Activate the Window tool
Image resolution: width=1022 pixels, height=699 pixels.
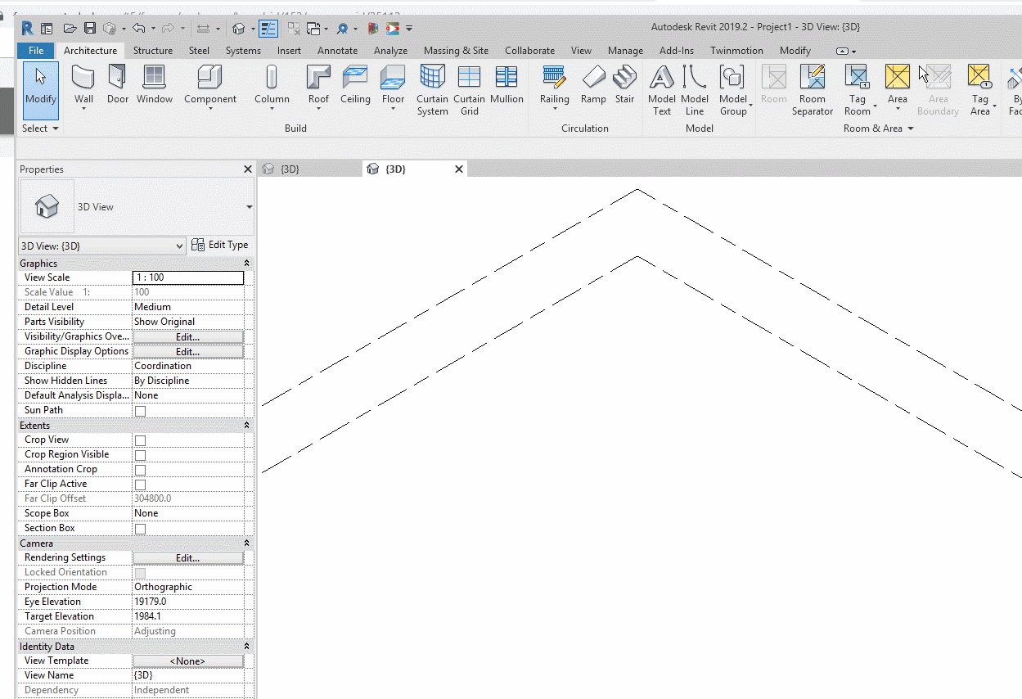pos(154,90)
